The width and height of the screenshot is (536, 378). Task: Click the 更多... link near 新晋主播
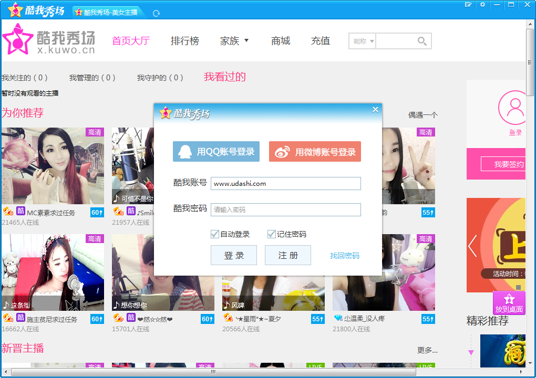click(427, 350)
